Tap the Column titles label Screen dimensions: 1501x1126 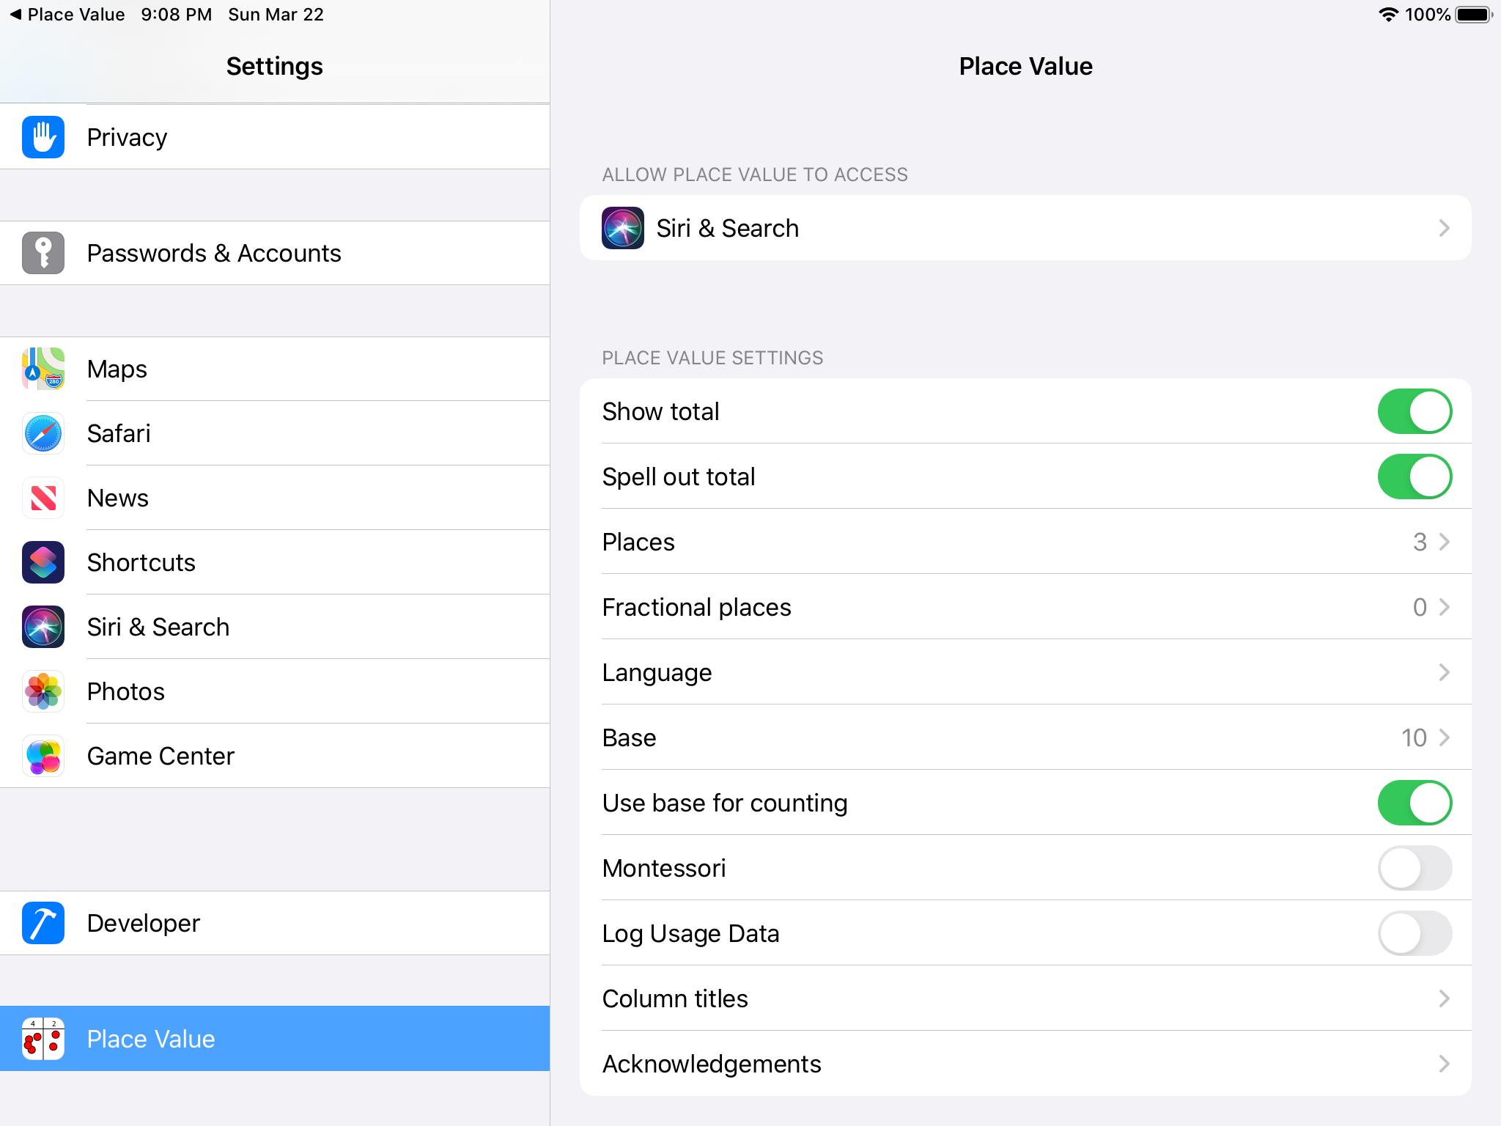[675, 998]
